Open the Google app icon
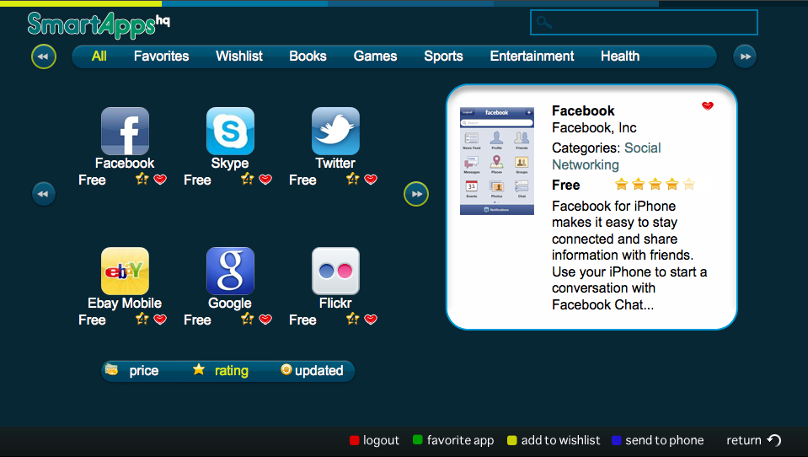This screenshot has width=808, height=457. point(230,271)
